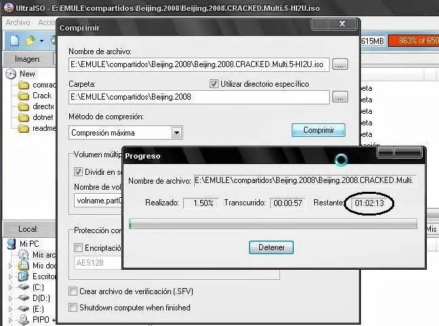
Task: Enable Shutdown computer when finished checkbox
Action: [73, 308]
